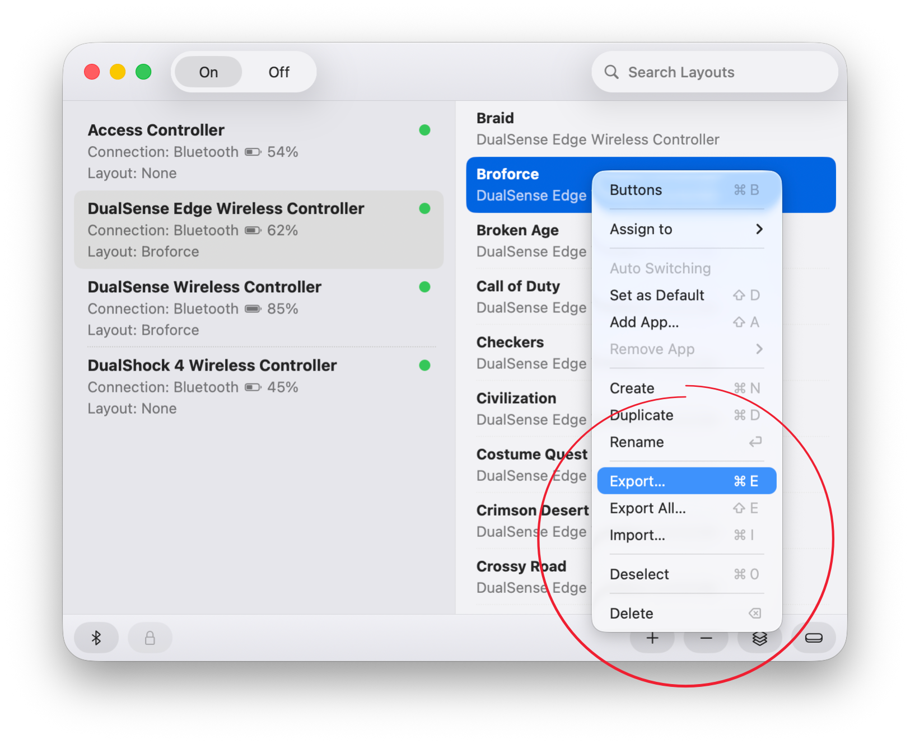Click DualShock 4 green status dot
This screenshot has width=910, height=744.
[424, 365]
